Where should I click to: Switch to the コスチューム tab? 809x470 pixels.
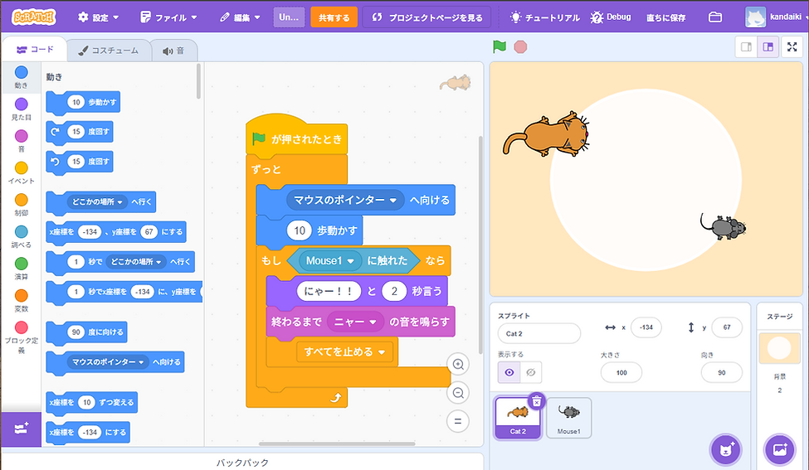tap(109, 51)
